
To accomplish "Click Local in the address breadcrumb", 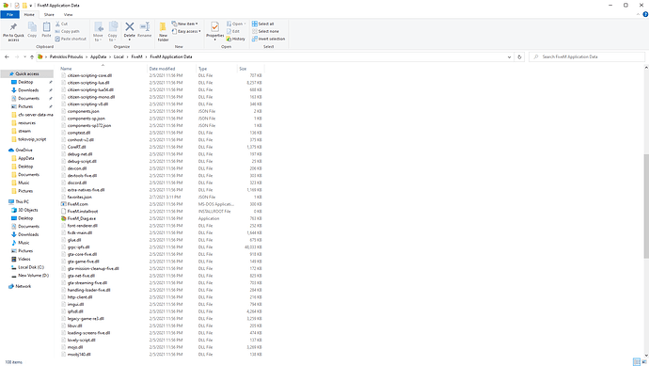I will point(119,56).
